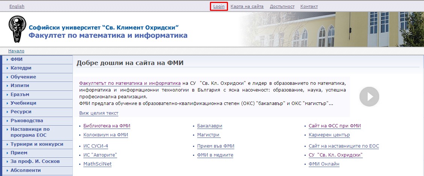
Task: Open the ИС СУСИ-4 link
Action: point(96,146)
